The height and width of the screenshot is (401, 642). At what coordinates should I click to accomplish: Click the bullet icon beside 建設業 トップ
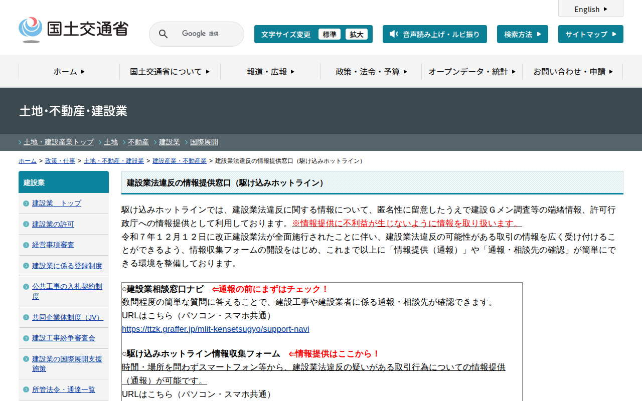(x=26, y=204)
